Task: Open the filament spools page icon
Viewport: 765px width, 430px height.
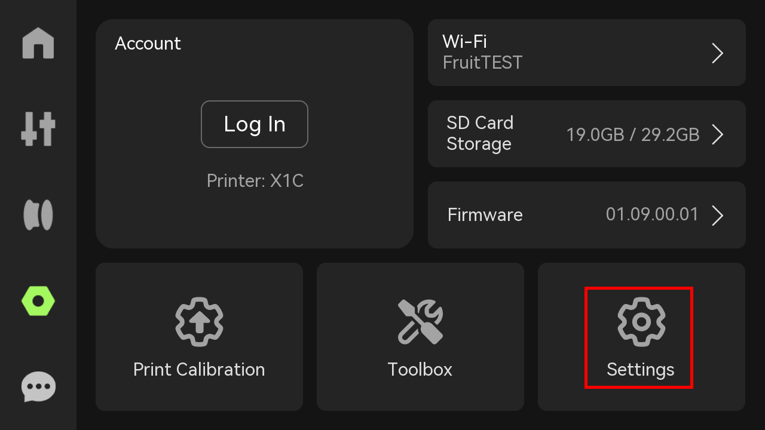Action: tap(38, 215)
